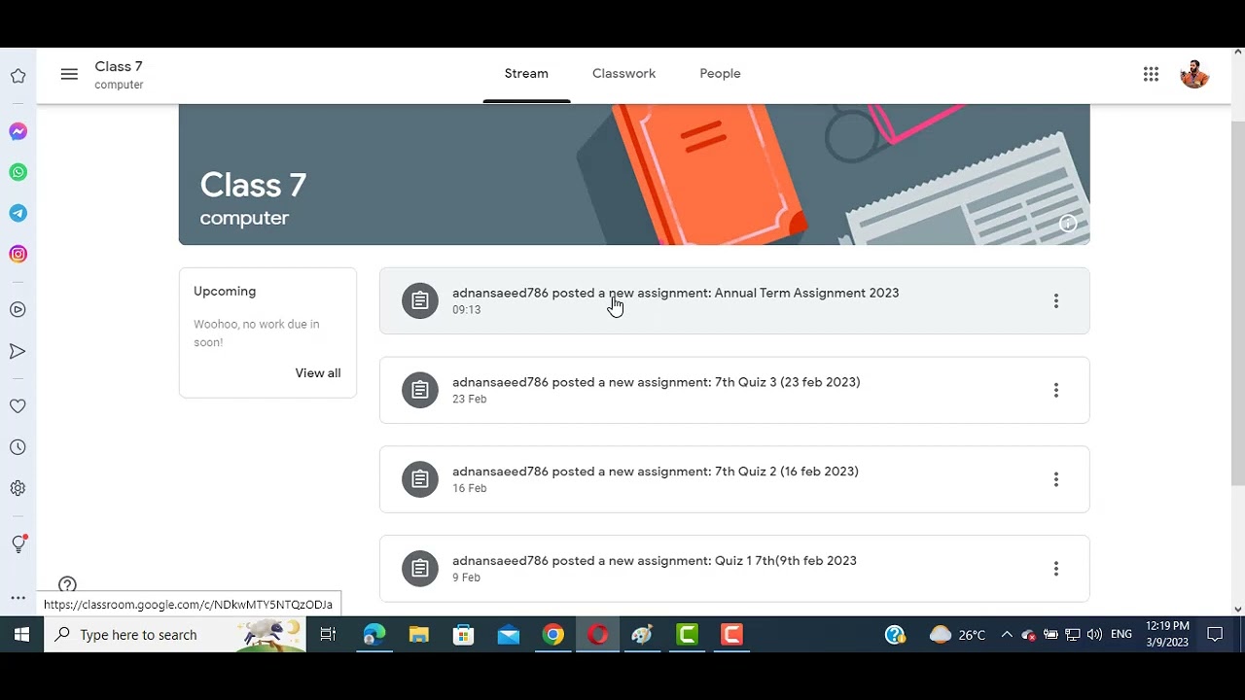Screen dimensions: 1245x700
Task: Open the Mail app from taskbar
Action: tap(508, 635)
